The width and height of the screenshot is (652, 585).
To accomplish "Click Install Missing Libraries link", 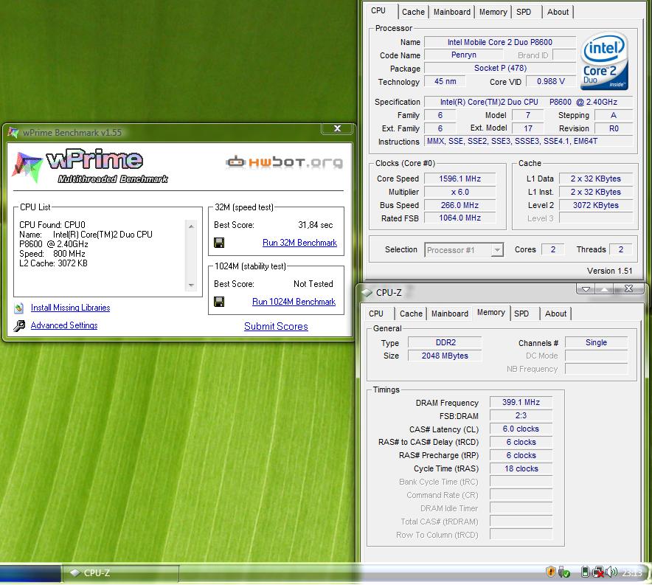I will tap(70, 308).
